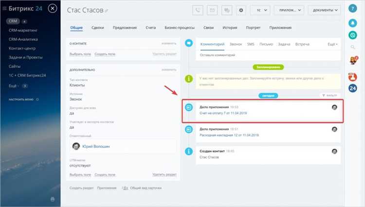Switch to the Приложения tab
The height and width of the screenshot is (207, 365).
pyautogui.click(x=280, y=28)
